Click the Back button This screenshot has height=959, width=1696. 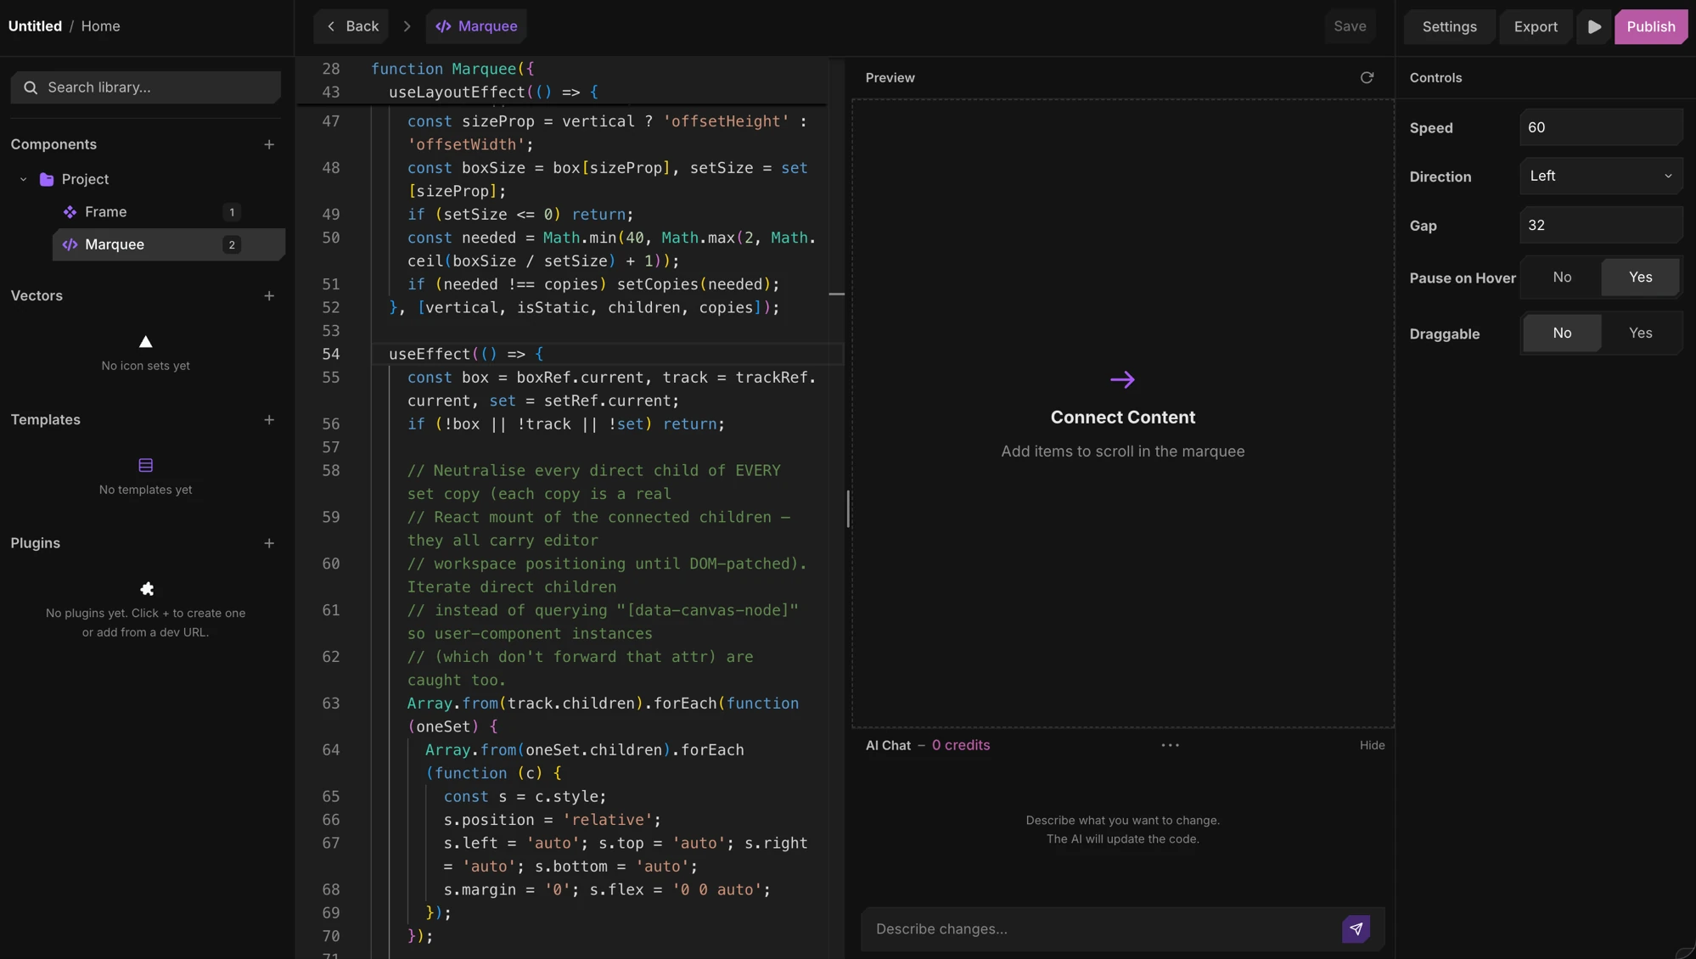tap(351, 26)
